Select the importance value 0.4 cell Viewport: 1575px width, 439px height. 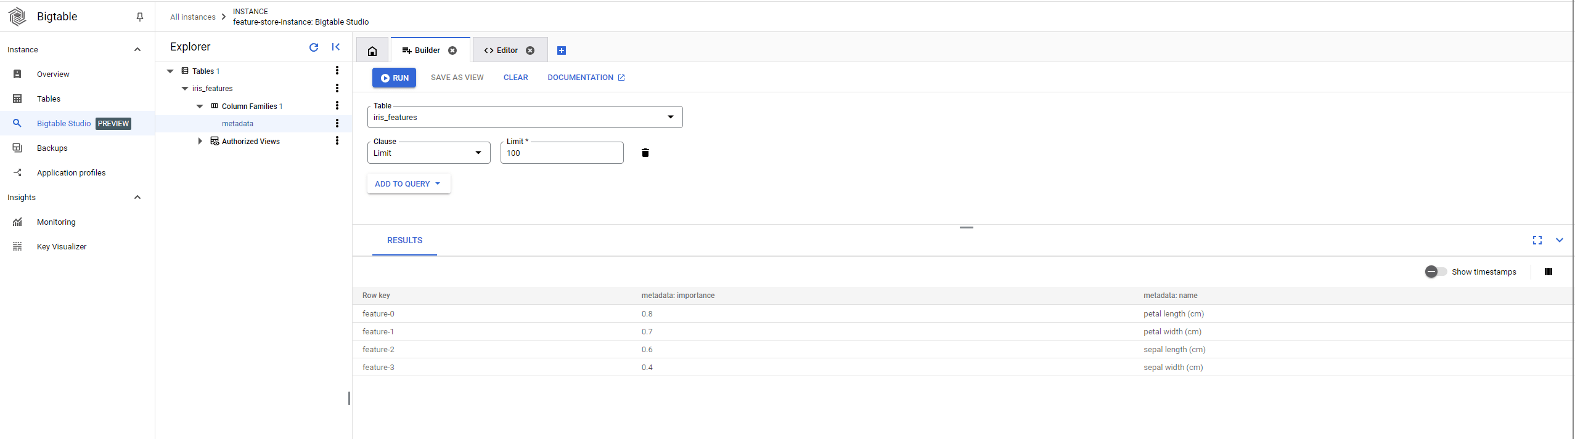click(647, 367)
